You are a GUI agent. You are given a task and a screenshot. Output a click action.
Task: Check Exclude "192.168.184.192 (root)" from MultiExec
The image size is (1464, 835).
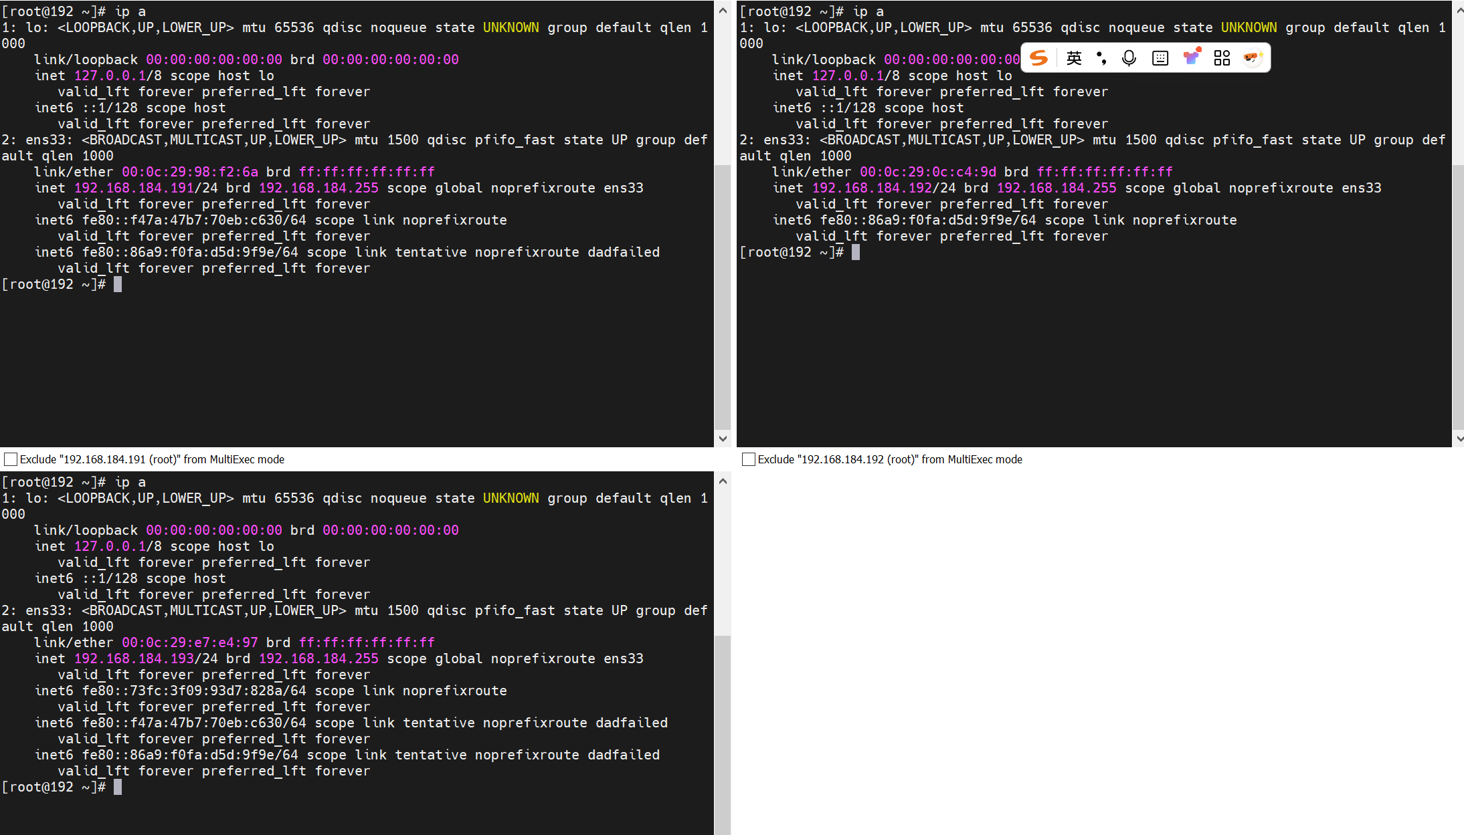[x=749, y=459]
